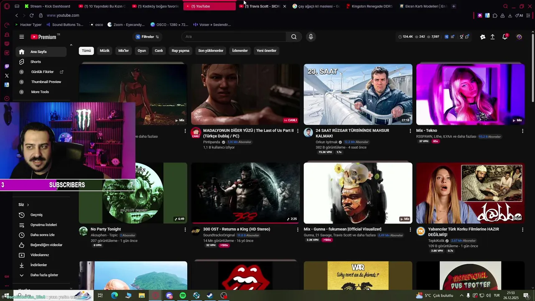The image size is (535, 301).
Task: Open Pintipanda channel avatar
Action: coord(196,133)
